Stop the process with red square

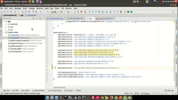point(81,12)
